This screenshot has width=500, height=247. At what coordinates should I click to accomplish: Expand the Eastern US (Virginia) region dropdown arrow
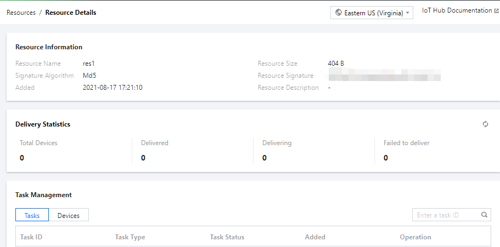coord(408,13)
